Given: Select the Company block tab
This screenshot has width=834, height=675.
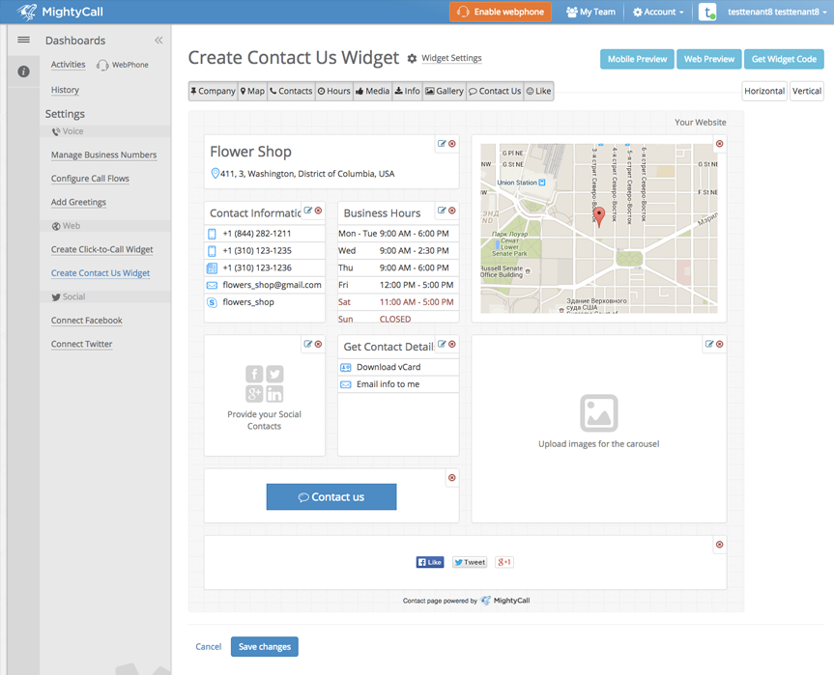Looking at the screenshot, I should coord(213,91).
